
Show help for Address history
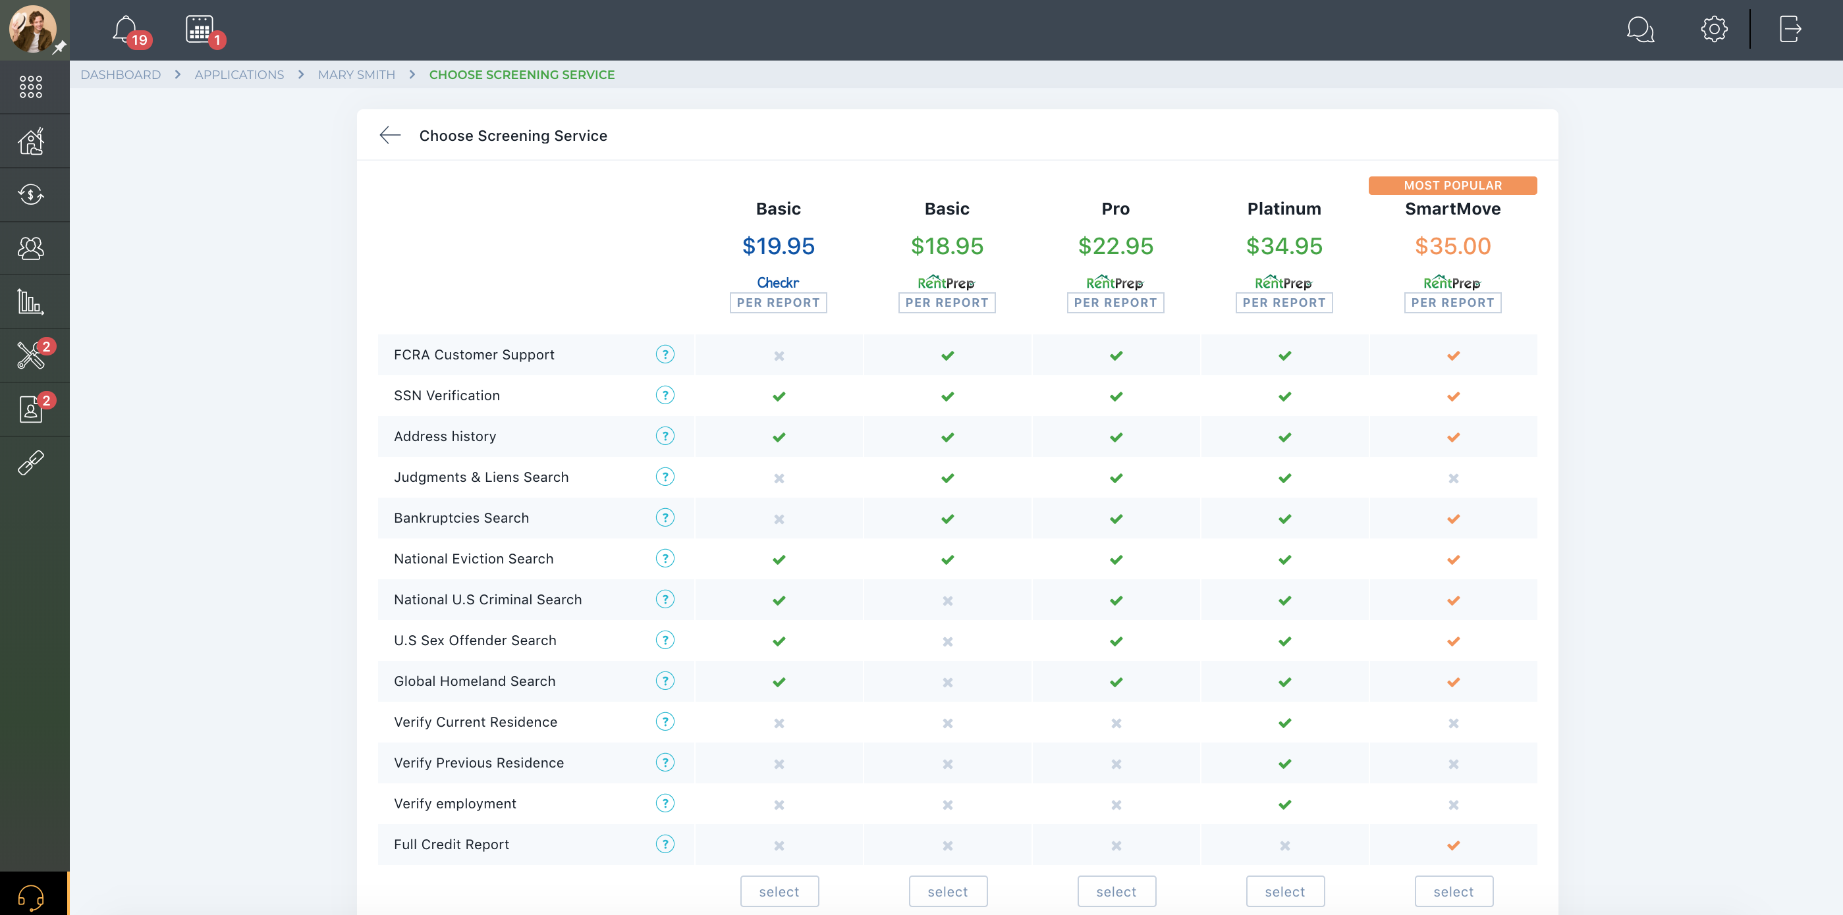pos(665,436)
